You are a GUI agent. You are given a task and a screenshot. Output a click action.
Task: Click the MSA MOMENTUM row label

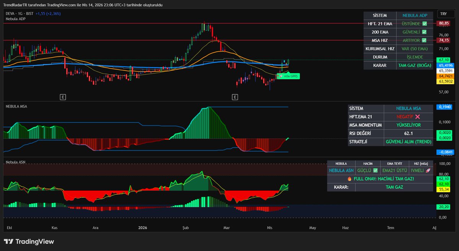point(366,125)
